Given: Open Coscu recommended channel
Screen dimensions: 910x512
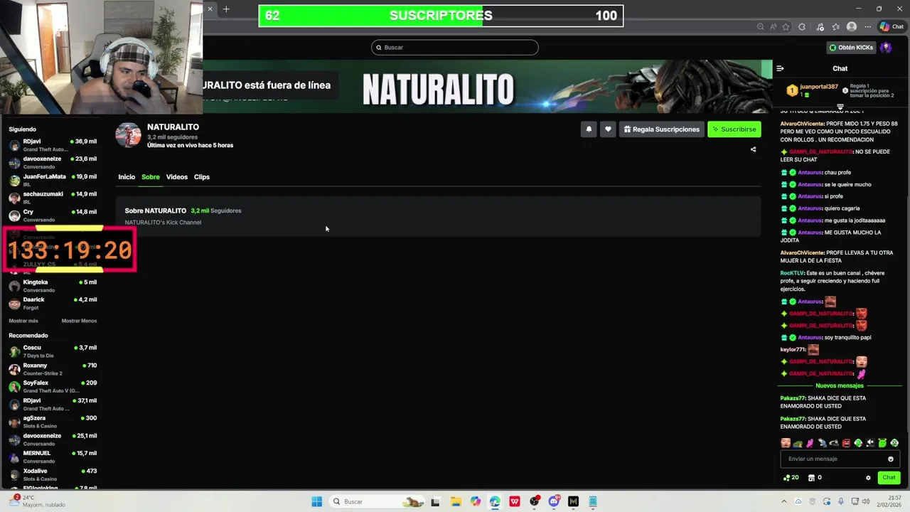Looking at the screenshot, I should pyautogui.click(x=53, y=351).
